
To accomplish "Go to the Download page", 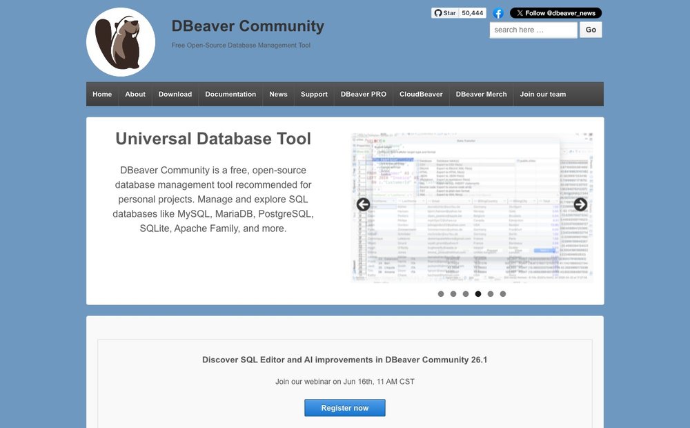I will tap(175, 95).
